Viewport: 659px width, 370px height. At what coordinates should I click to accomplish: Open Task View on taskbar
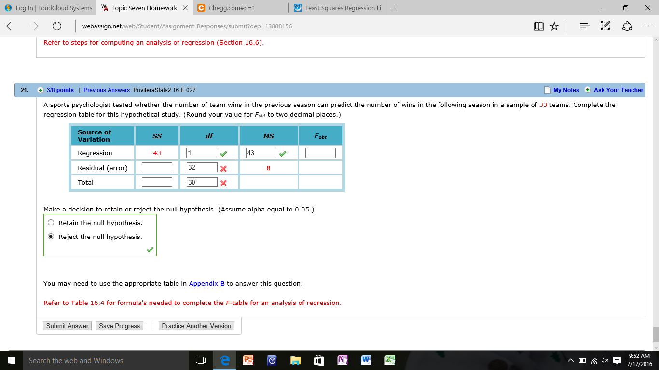pyautogui.click(x=201, y=360)
